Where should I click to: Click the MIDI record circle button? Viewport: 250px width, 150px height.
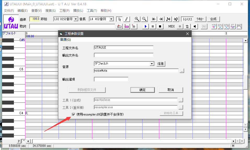[x=180, y=26]
